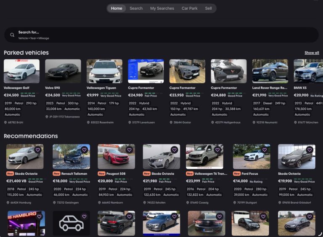Click location pin beside 38644 Goslar
Viewport: 323px width, 237px height.
pos(171,122)
